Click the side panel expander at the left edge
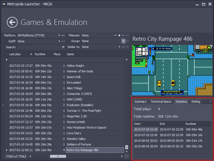The image size is (214, 161). pyautogui.click(x=3, y=105)
